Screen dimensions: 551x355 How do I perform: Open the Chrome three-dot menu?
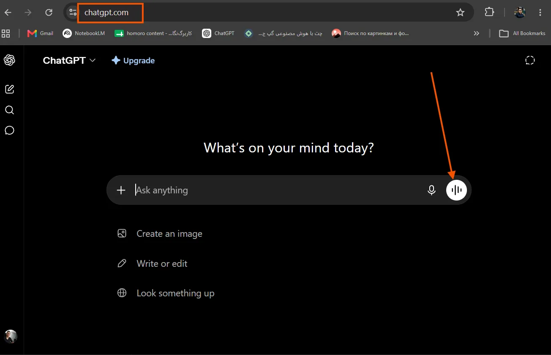pos(540,12)
